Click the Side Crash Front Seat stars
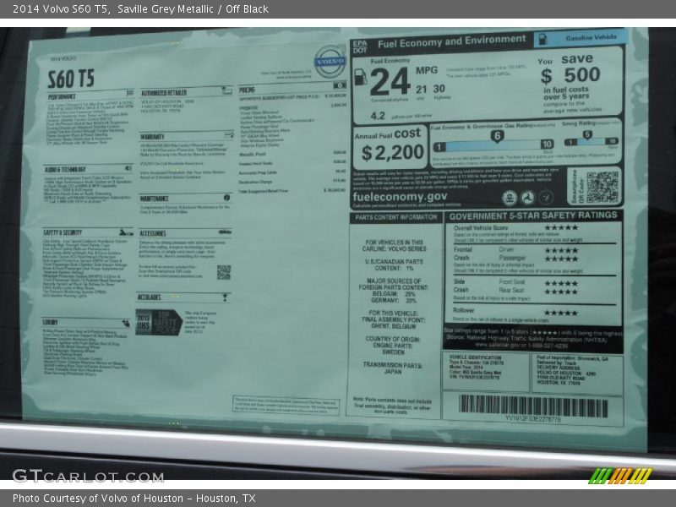 tap(561, 283)
